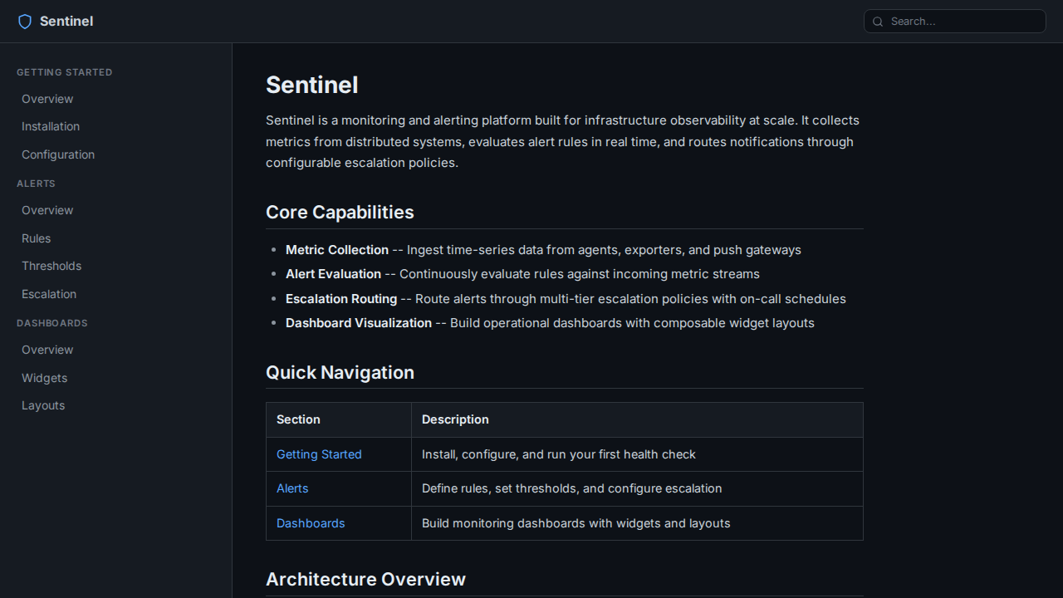Open the Sentinel home title link
The image size is (1063, 598).
pyautogui.click(x=66, y=22)
